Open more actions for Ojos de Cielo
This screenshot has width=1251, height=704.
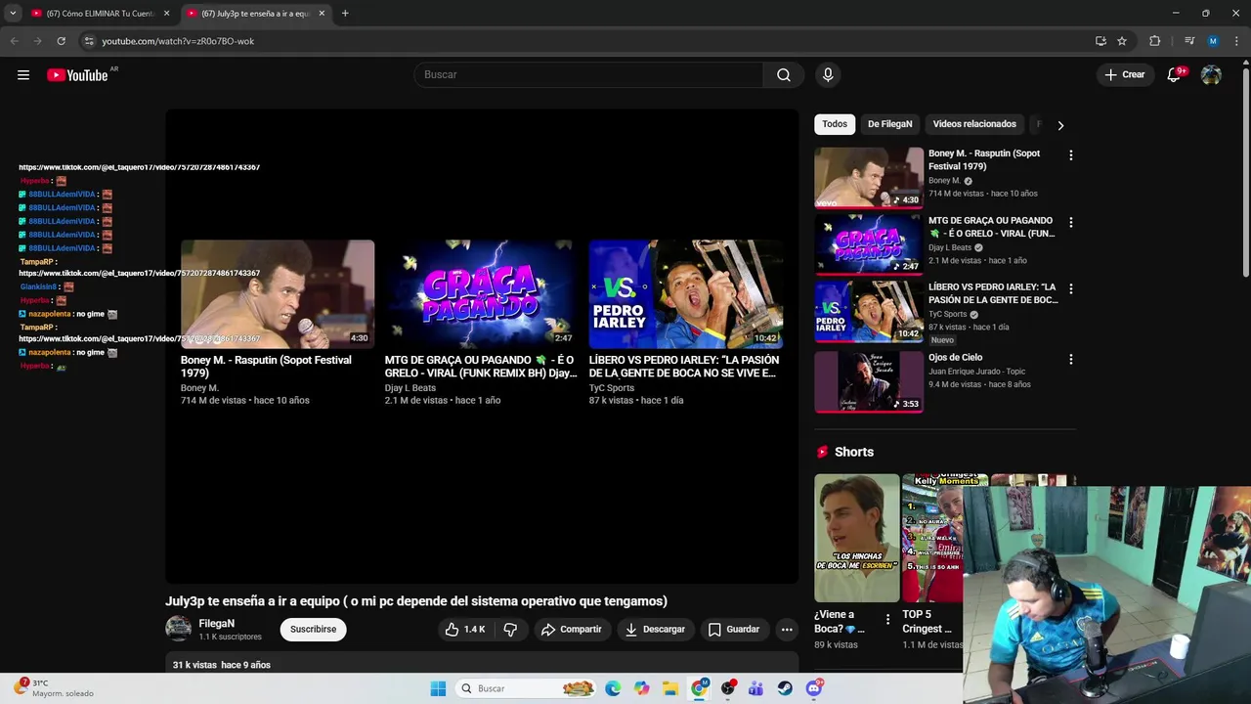pos(1070,360)
